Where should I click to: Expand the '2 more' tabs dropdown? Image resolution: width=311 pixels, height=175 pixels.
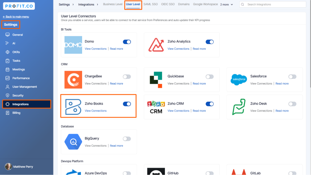pos(226,4)
